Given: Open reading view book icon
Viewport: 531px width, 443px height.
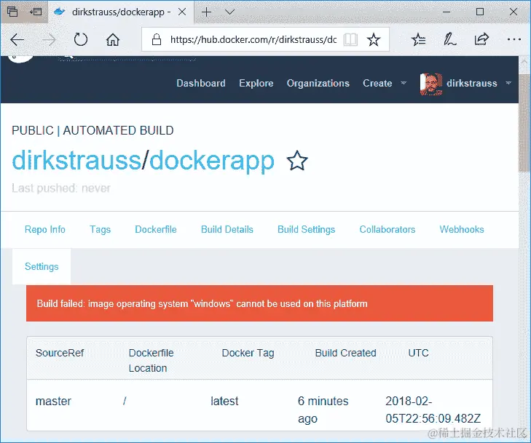Looking at the screenshot, I should [x=350, y=39].
